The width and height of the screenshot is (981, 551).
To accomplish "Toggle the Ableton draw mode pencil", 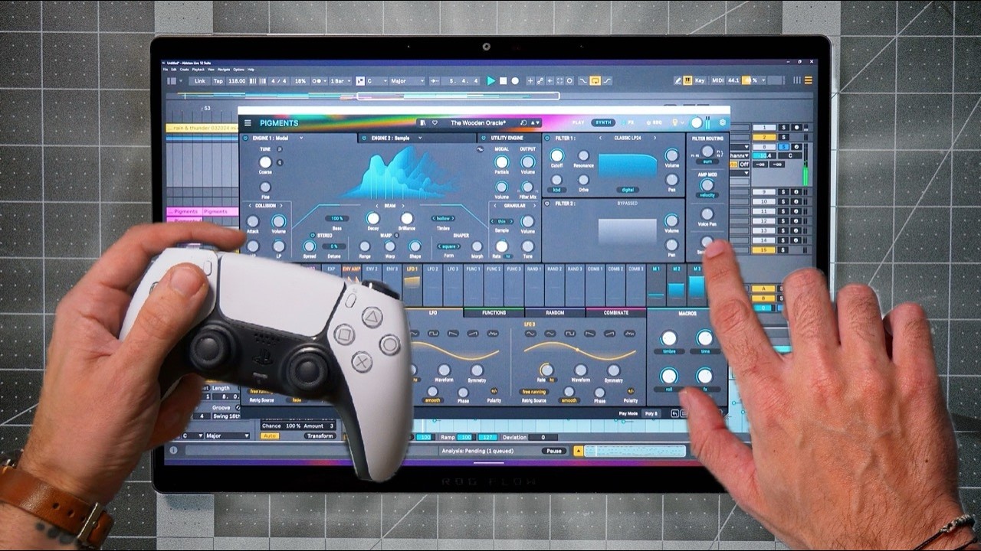I will pyautogui.click(x=678, y=80).
